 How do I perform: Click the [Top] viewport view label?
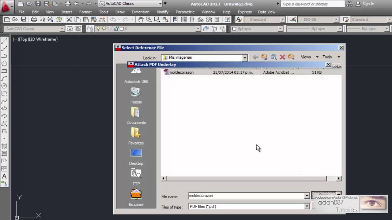(24, 39)
